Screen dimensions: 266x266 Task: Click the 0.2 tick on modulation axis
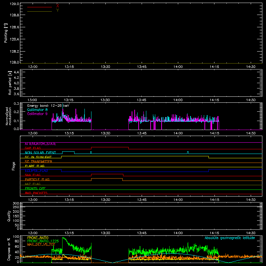click(x=16, y=112)
